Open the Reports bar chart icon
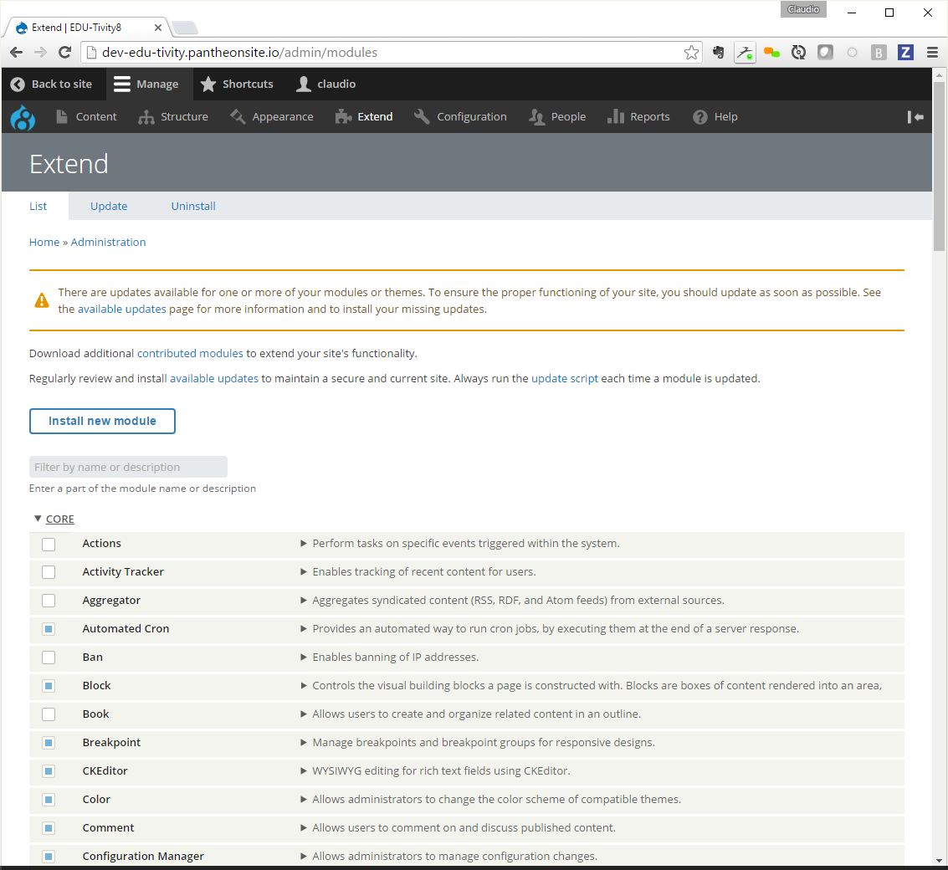Viewport: 948px width, 870px height. (617, 117)
